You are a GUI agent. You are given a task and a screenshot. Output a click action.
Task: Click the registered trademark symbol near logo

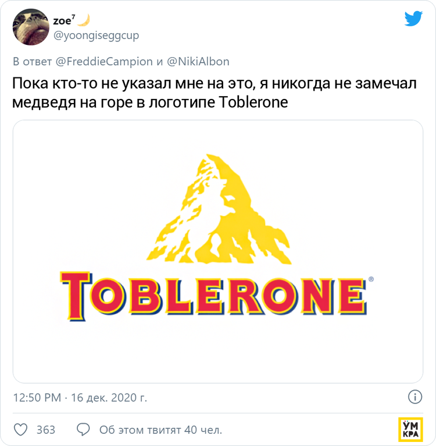pyautogui.click(x=371, y=279)
